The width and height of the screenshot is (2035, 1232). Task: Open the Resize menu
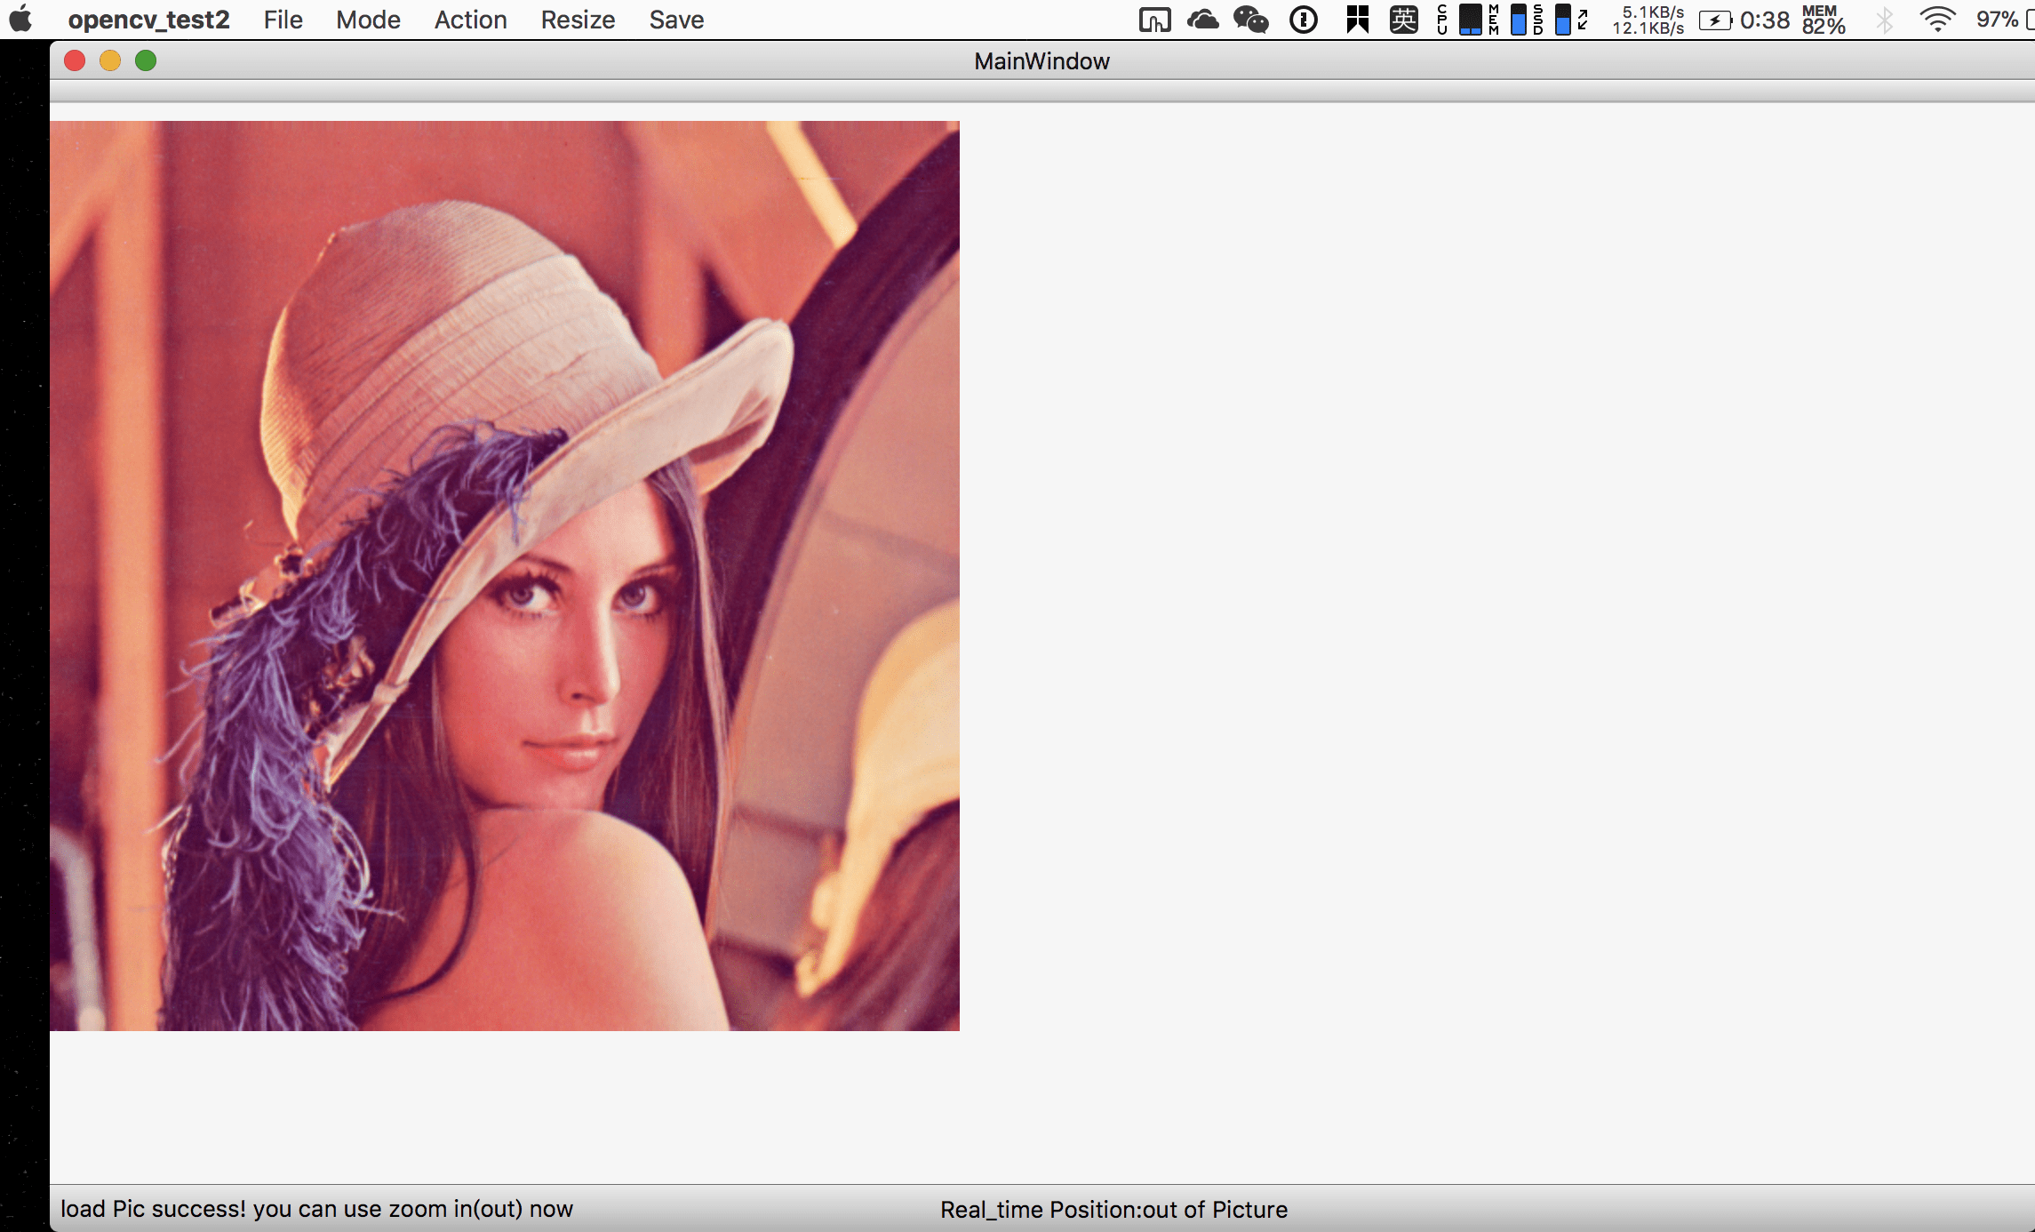click(x=578, y=20)
